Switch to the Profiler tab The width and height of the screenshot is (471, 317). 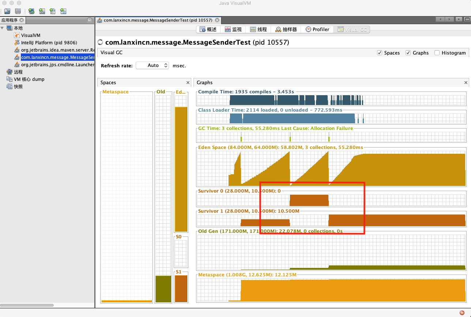tap(317, 29)
